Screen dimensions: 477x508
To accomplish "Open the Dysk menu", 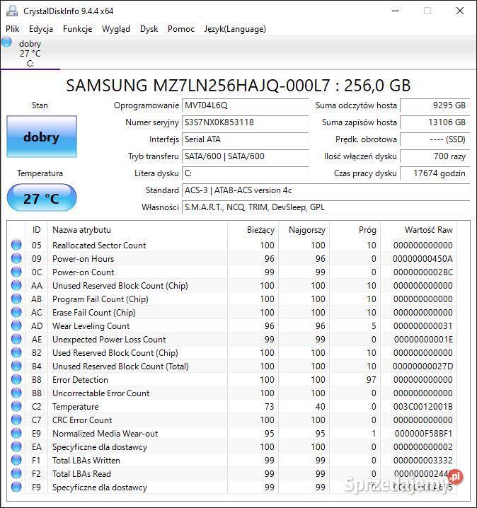I will 149,29.
